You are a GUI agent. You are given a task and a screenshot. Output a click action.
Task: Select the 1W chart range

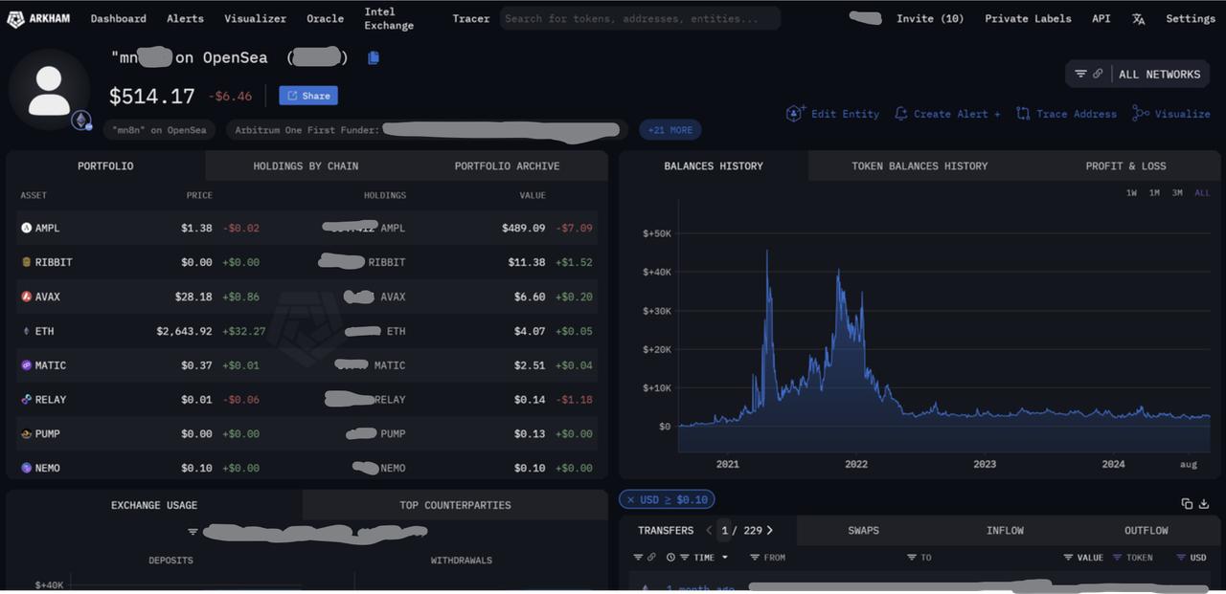coord(1131,193)
